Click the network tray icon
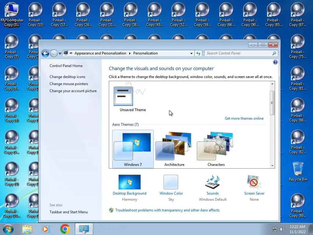 275,229
